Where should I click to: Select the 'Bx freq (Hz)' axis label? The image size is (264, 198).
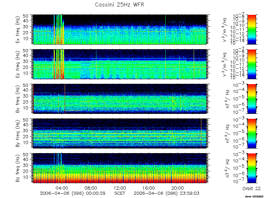[x=18, y=99]
